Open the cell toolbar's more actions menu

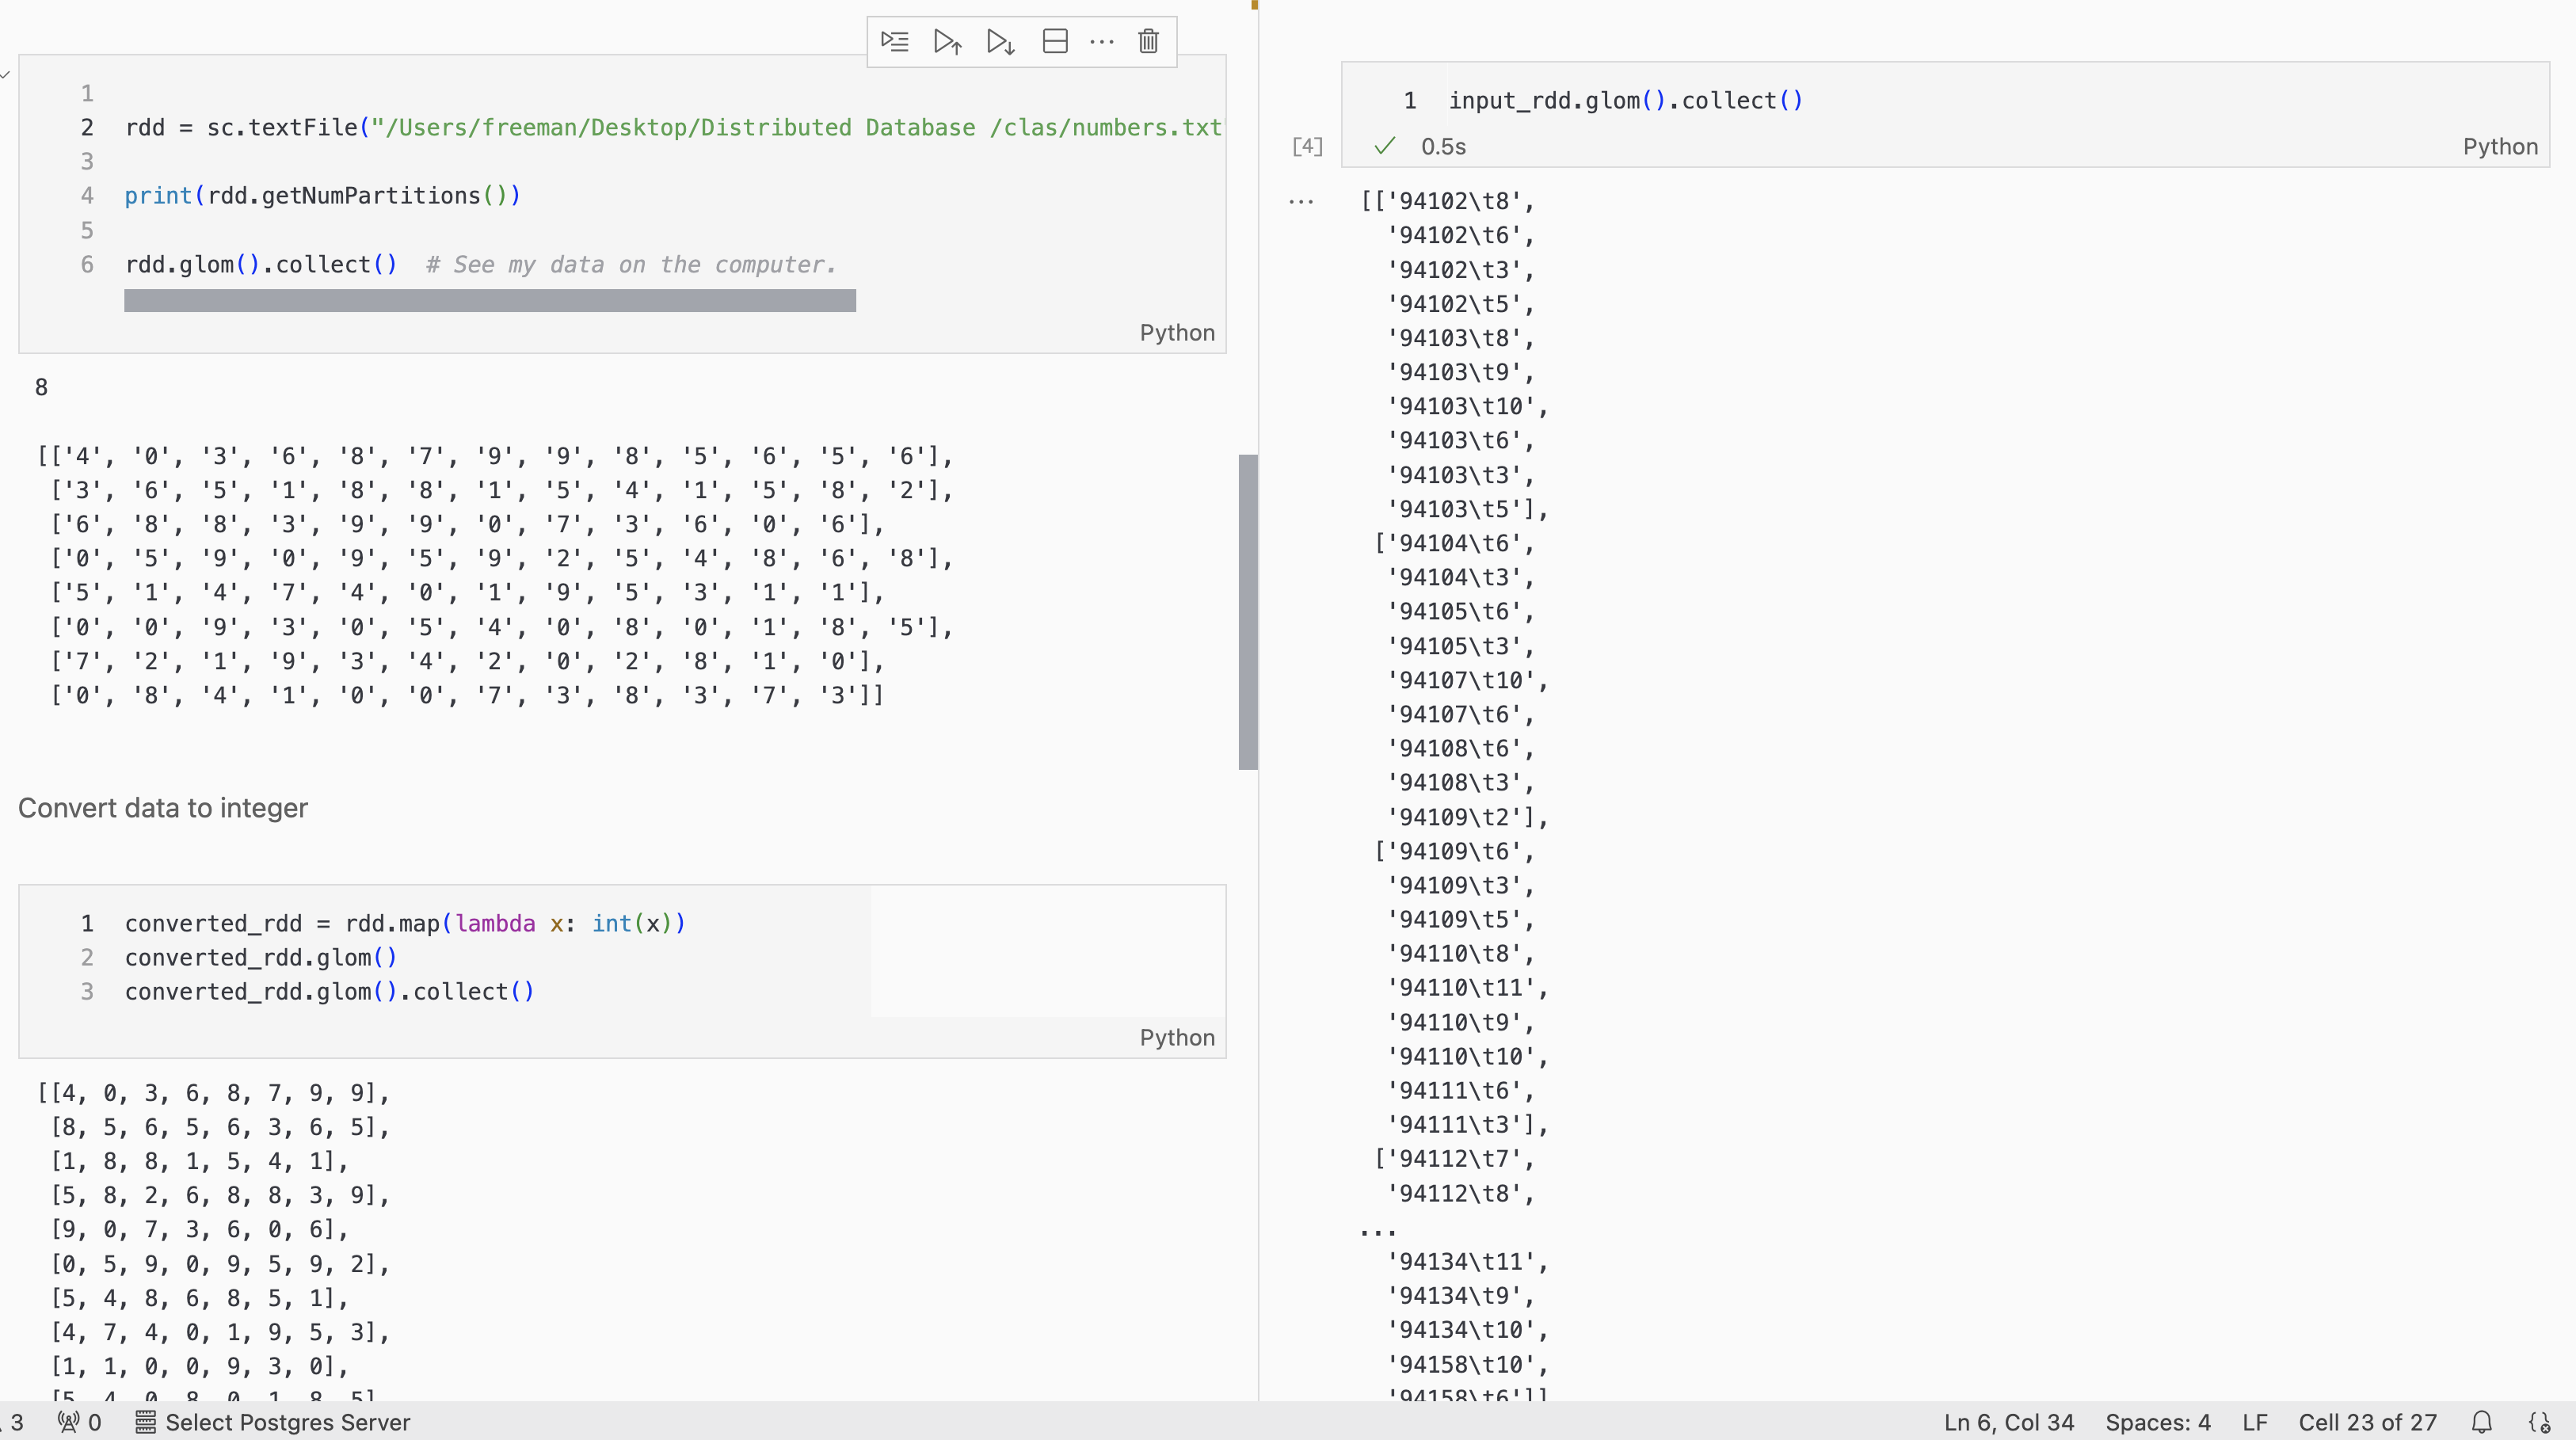click(1101, 41)
